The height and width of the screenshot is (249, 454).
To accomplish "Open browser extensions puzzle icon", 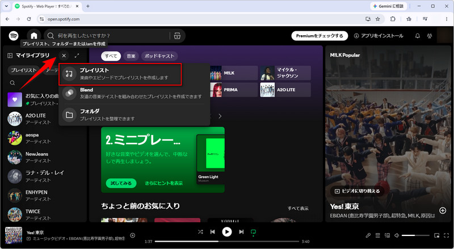I will [393, 19].
